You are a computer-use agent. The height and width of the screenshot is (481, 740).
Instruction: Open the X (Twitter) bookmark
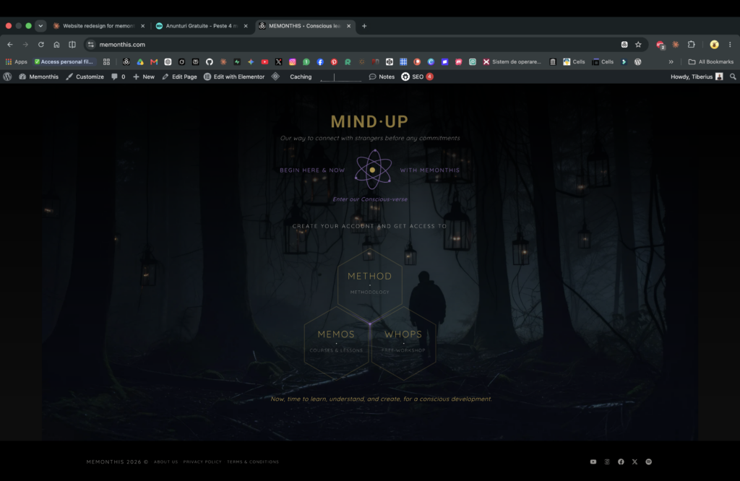point(278,62)
